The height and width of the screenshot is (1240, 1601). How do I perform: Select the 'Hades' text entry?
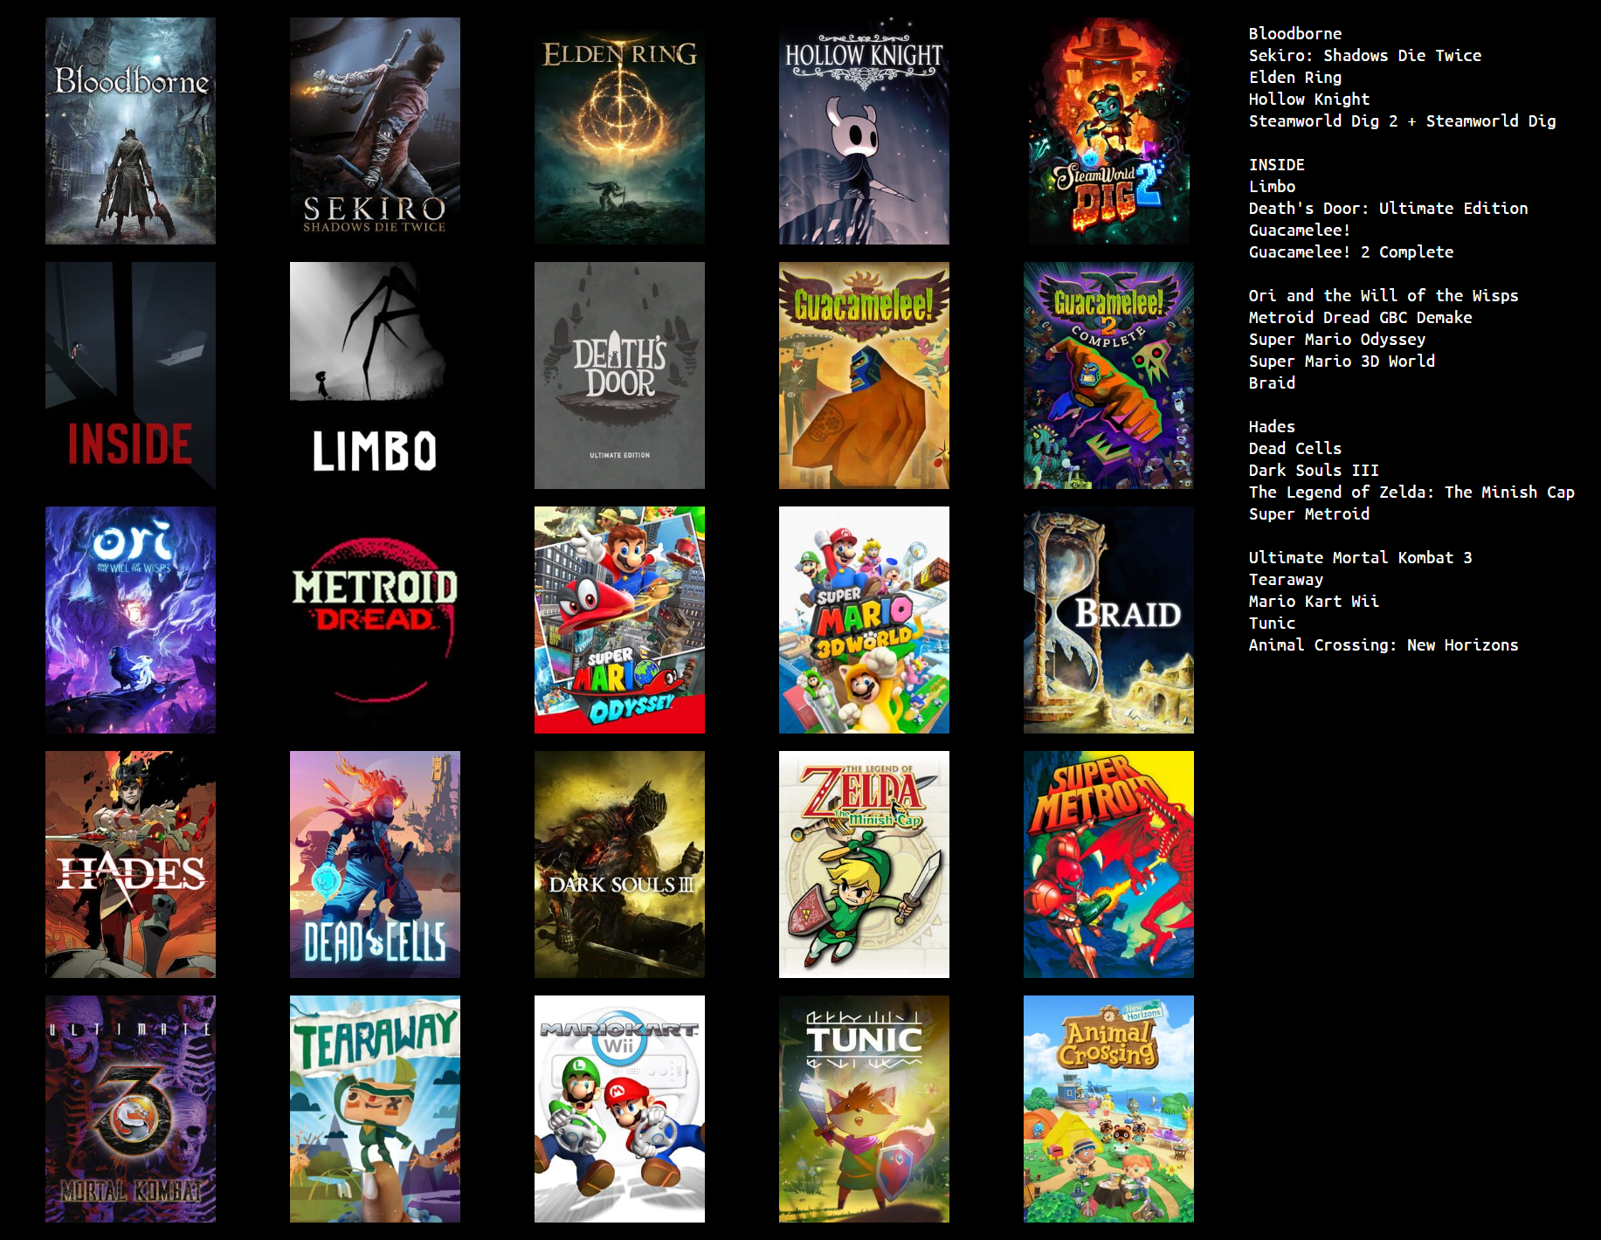tap(1272, 426)
